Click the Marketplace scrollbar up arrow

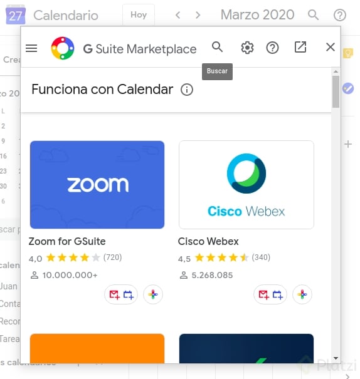(x=336, y=71)
